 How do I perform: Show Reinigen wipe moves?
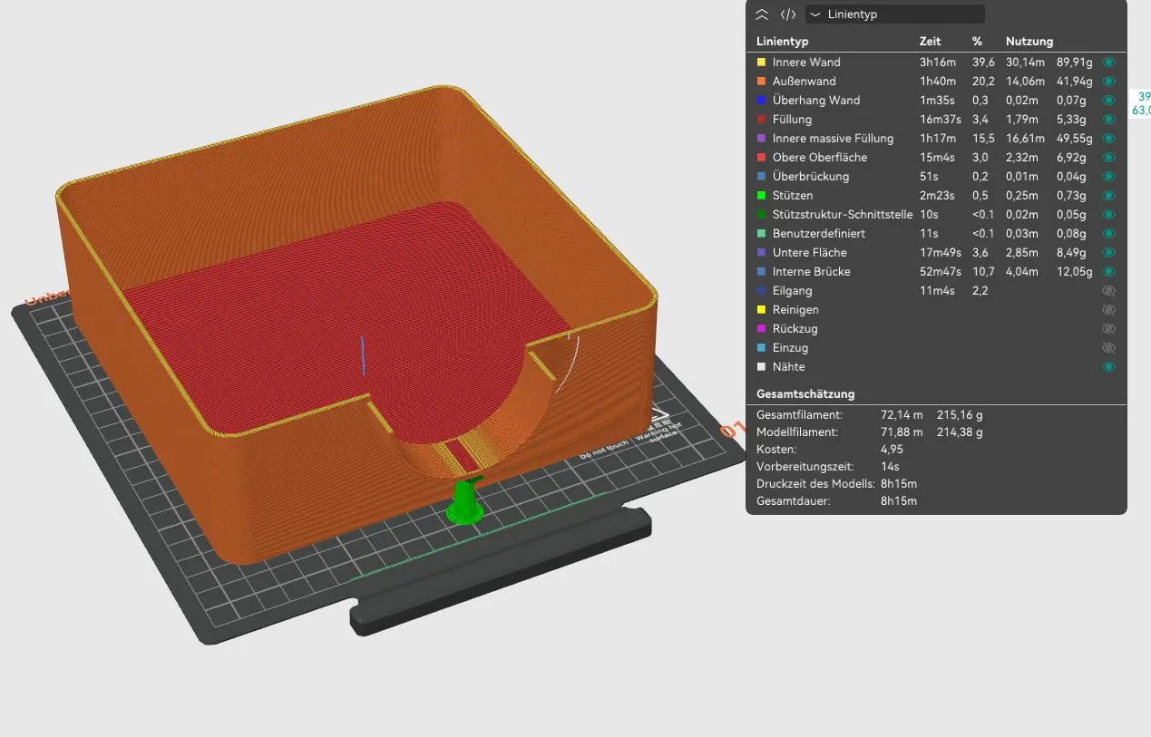(1108, 310)
